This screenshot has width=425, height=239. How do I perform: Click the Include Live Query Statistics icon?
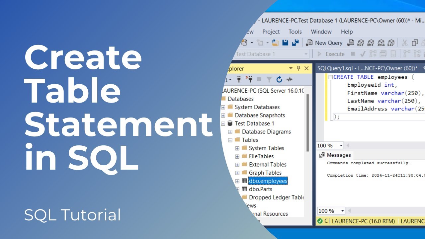point(417,54)
